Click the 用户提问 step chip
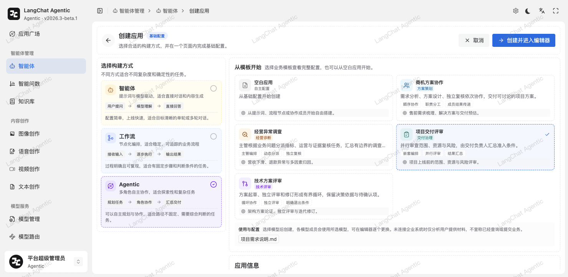The width and height of the screenshot is (568, 277). click(x=115, y=106)
